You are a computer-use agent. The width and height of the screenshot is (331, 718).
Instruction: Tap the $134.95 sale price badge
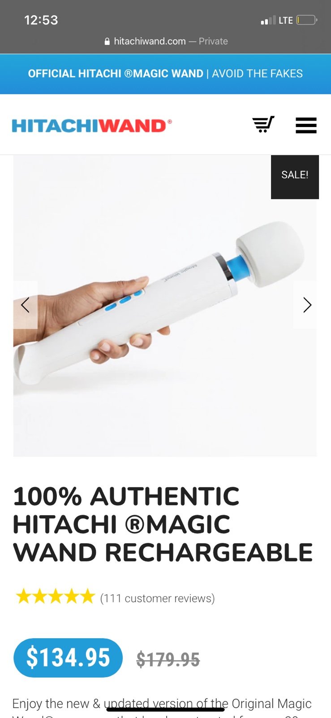[x=68, y=658]
